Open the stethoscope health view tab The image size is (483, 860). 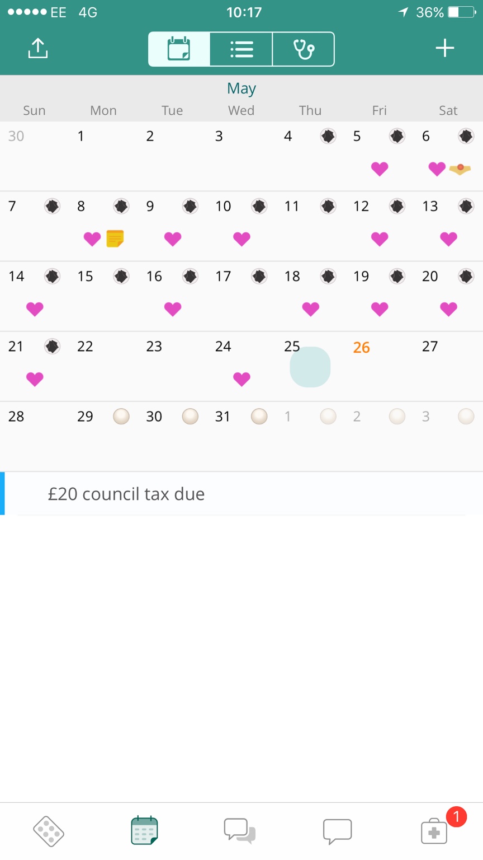(304, 49)
